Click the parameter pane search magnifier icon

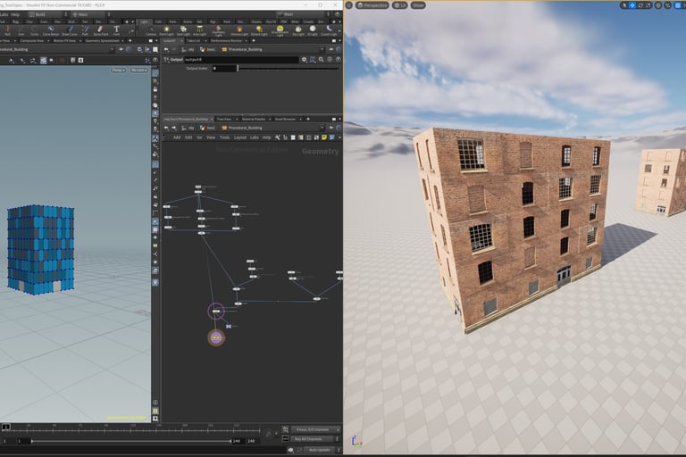coord(322,60)
